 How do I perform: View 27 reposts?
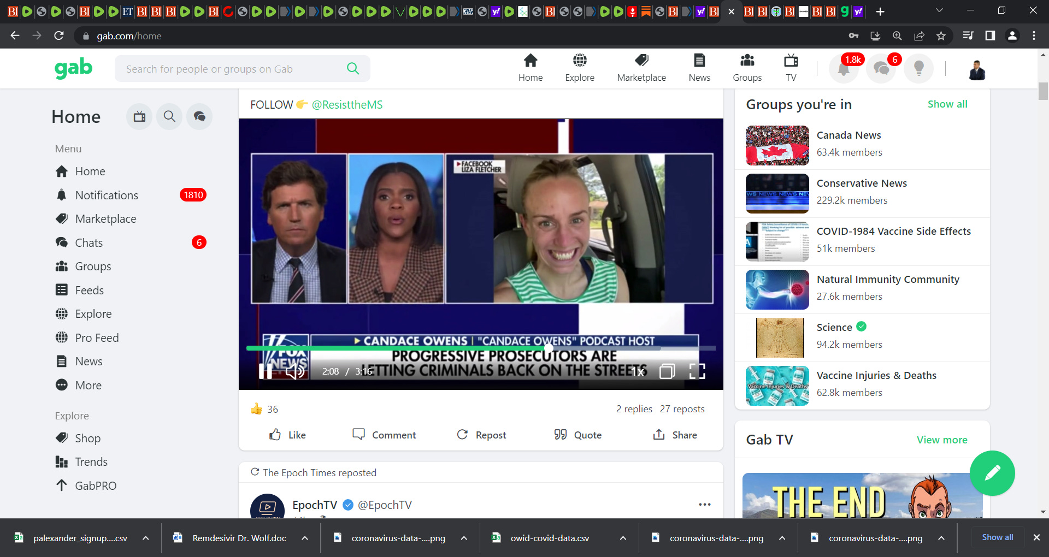click(x=682, y=409)
